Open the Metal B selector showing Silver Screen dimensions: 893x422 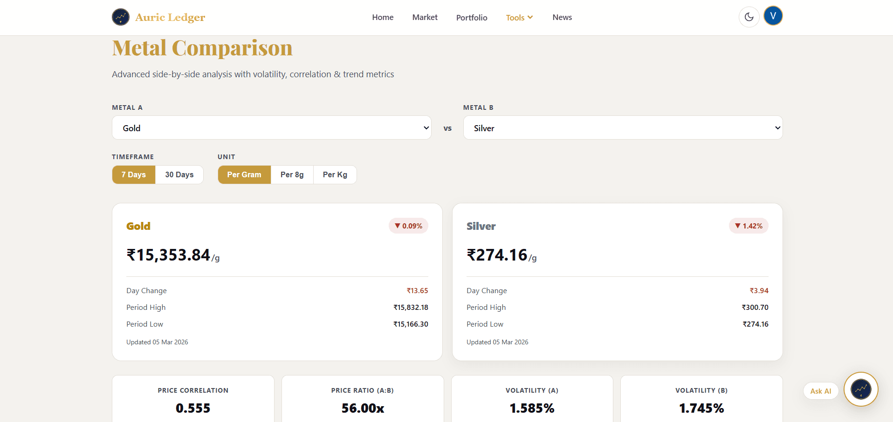(x=623, y=127)
